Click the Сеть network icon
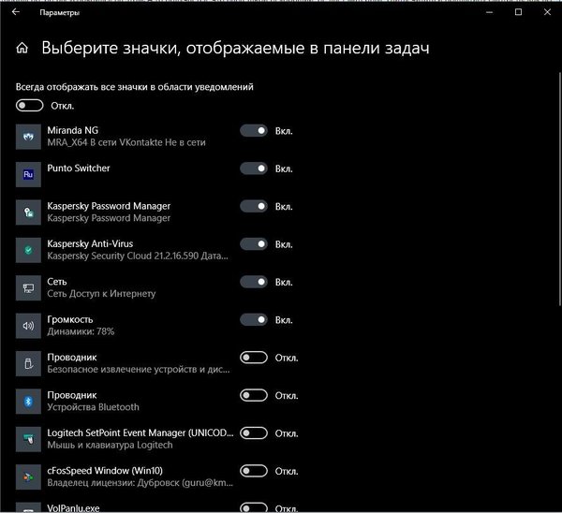Image resolution: width=562 pixels, height=513 pixels. [28, 288]
